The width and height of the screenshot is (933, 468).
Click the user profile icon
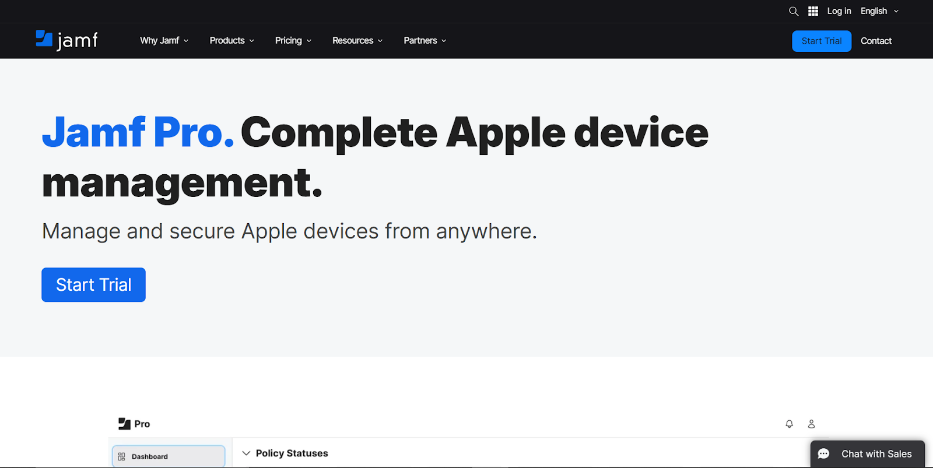coord(811,424)
